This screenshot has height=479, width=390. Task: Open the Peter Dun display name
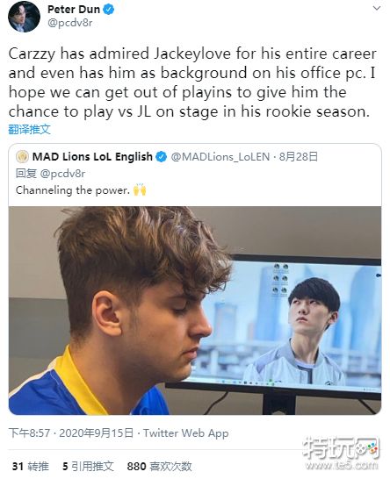point(74,10)
